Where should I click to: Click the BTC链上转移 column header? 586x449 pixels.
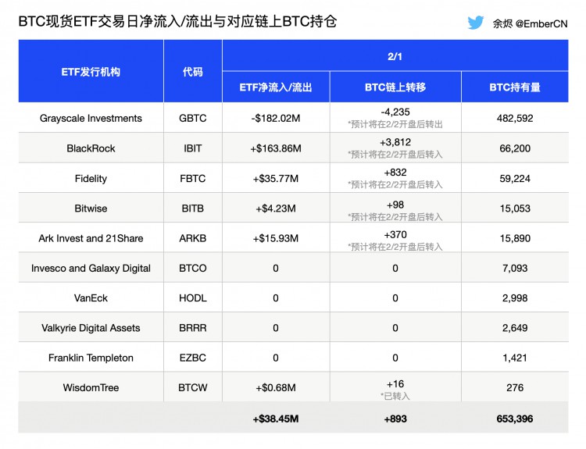(395, 87)
